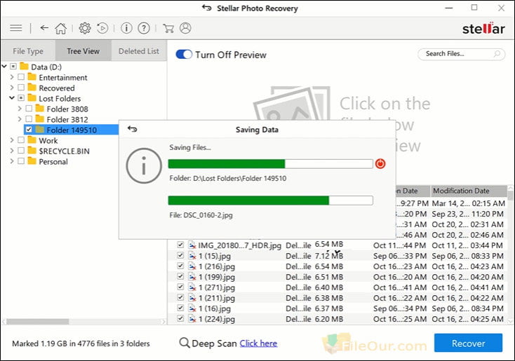Click the Deep Scan magnifier icon
This screenshot has height=361, width=515.
coord(185,343)
